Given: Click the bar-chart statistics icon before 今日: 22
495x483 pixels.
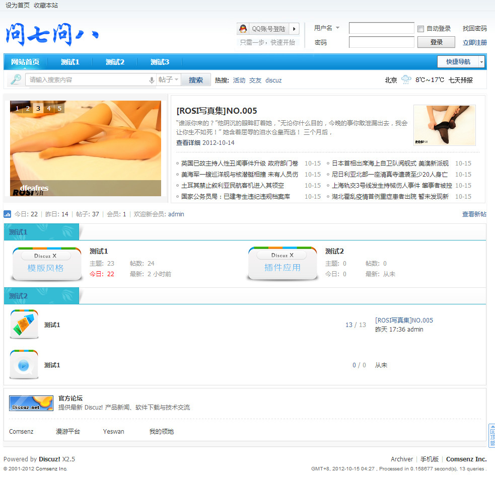Looking at the screenshot, I should (x=7, y=214).
